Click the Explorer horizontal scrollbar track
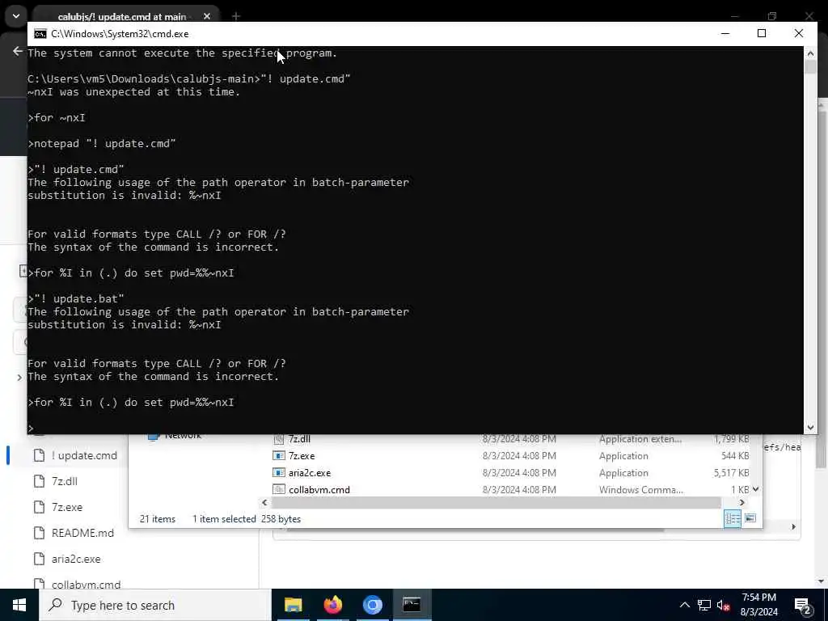 [496, 503]
